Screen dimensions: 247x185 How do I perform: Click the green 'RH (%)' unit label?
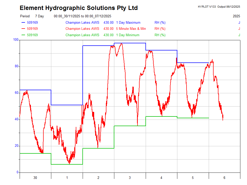click(160, 35)
